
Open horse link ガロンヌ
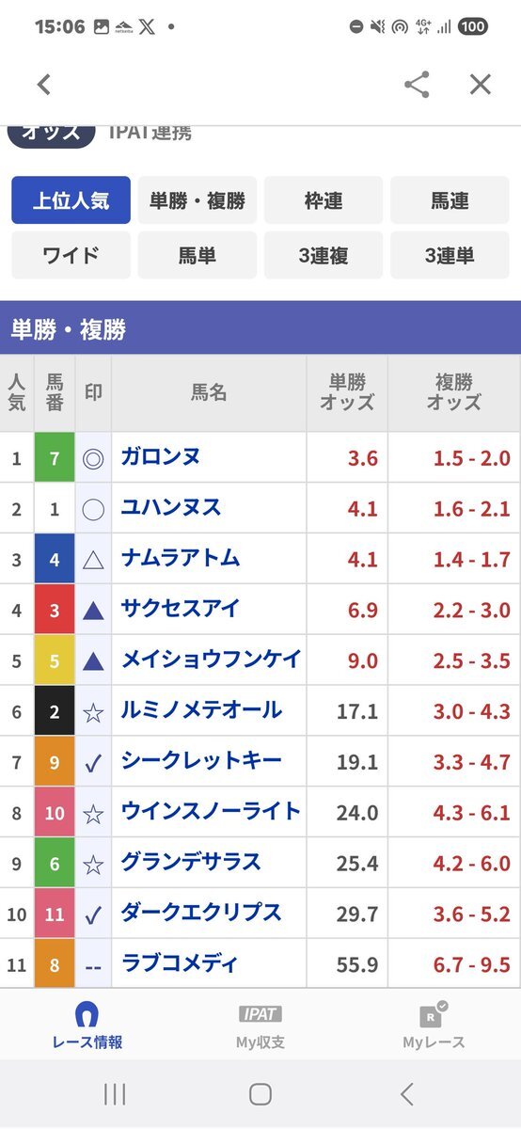coord(160,457)
